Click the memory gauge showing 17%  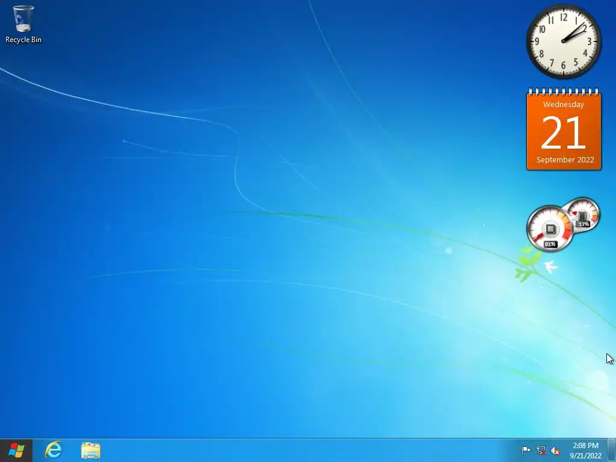584,215
